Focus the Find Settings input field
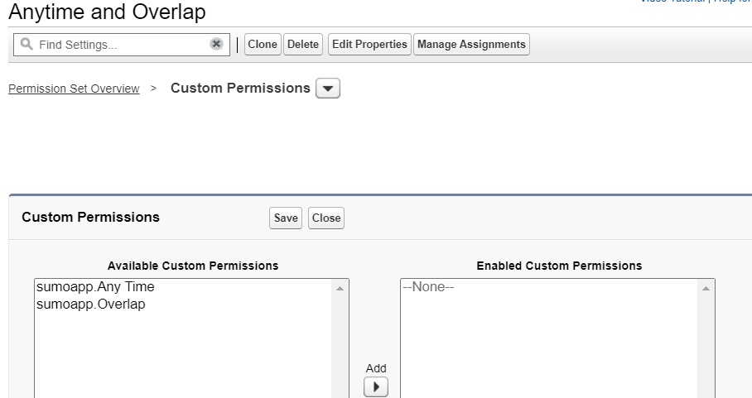Screen dimensions: 752x398 point(120,45)
